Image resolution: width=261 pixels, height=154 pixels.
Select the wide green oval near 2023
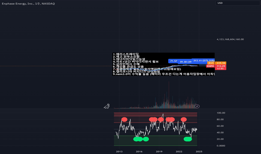click(x=188, y=139)
